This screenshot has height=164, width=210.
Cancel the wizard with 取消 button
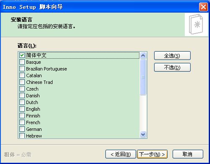pos(188,154)
